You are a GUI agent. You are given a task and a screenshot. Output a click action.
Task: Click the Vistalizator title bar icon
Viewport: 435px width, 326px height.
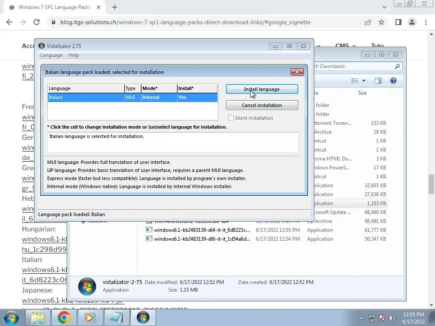tap(42, 46)
